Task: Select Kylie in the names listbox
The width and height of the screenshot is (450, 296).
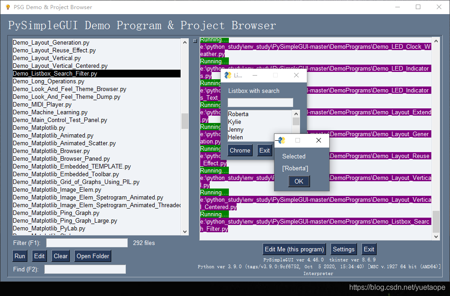Action: point(260,122)
